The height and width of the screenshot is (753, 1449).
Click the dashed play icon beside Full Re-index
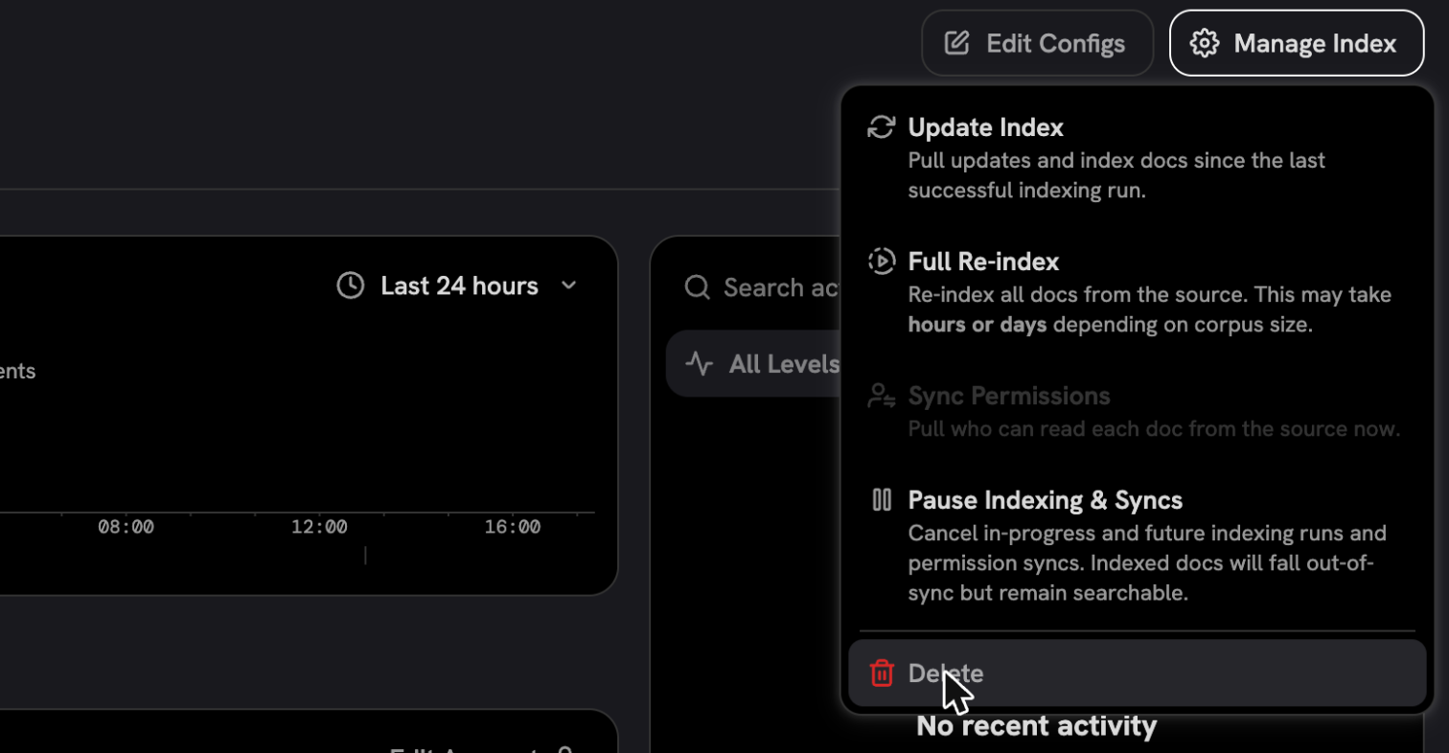click(881, 262)
